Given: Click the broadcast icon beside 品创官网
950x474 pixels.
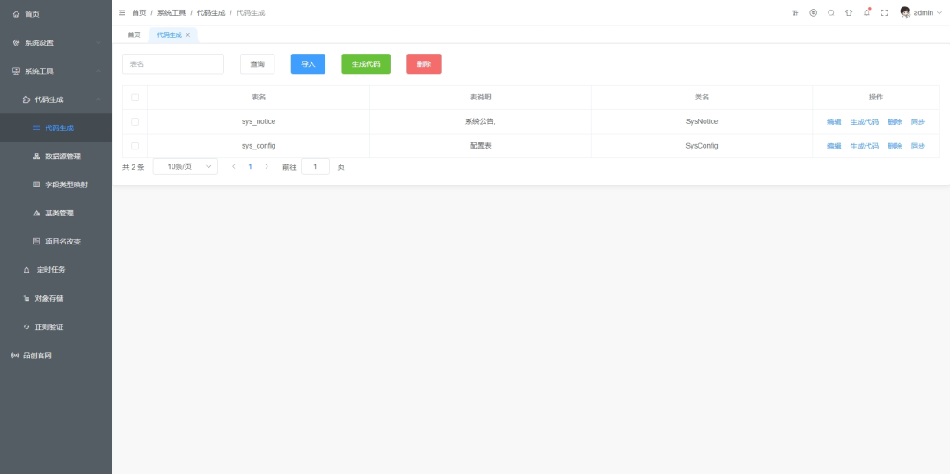Looking at the screenshot, I should 16,355.
